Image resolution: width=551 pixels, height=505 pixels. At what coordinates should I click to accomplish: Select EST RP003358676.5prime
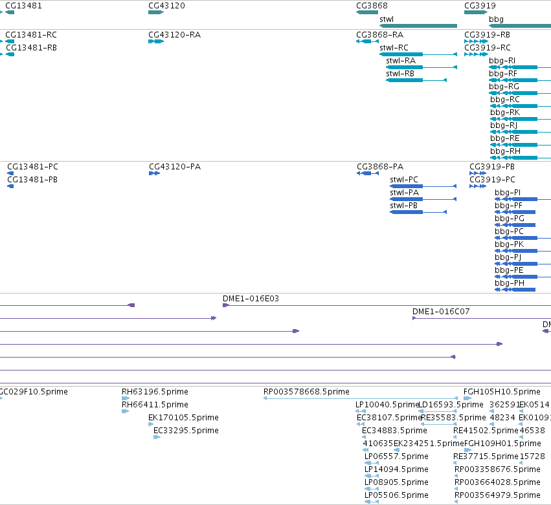point(456,476)
